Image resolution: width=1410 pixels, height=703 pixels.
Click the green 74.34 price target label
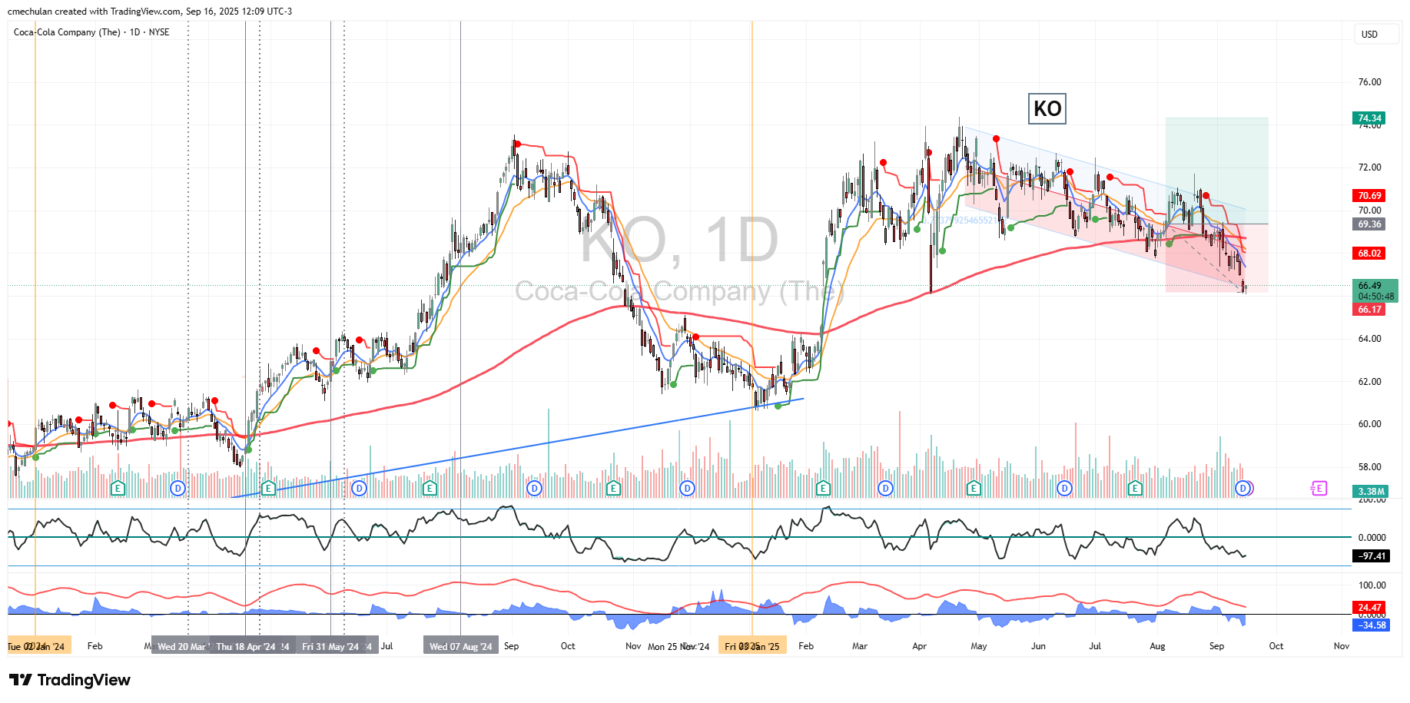(x=1369, y=118)
